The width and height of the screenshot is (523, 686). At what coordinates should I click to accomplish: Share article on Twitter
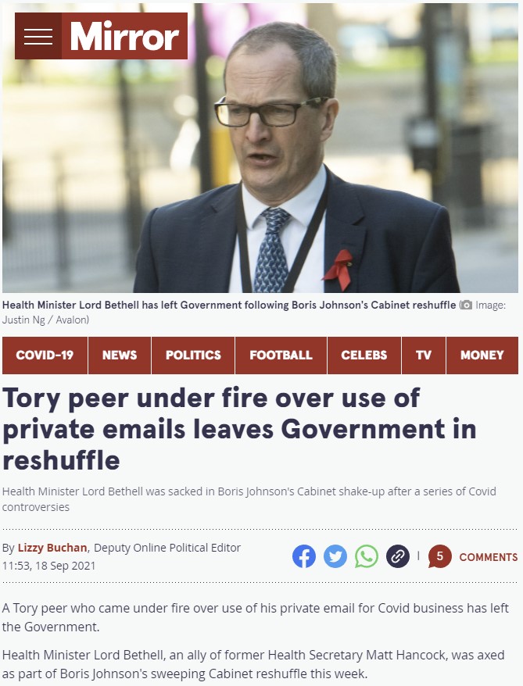click(335, 556)
